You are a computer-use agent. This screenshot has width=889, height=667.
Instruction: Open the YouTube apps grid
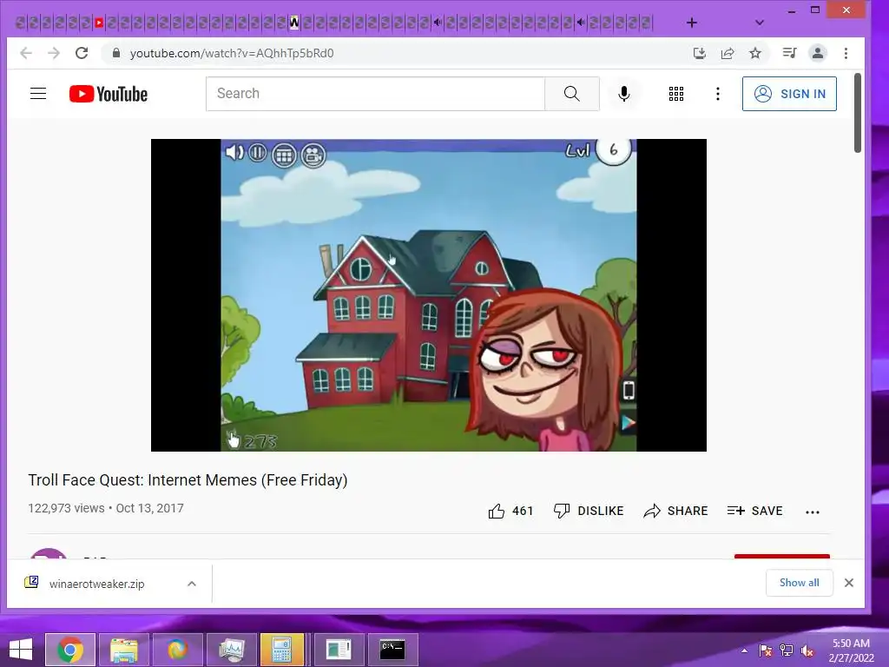click(675, 94)
